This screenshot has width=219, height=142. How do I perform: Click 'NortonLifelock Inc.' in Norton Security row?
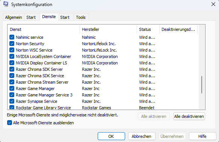pos(99,44)
